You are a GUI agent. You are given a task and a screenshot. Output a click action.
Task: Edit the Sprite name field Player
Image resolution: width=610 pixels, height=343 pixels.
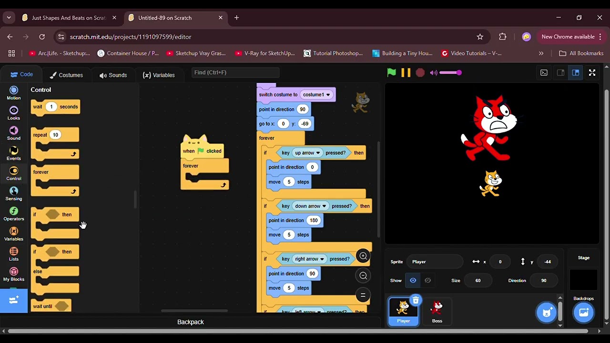(434, 262)
